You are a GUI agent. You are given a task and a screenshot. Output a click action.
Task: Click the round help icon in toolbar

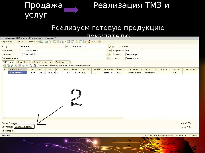(x=99, y=42)
